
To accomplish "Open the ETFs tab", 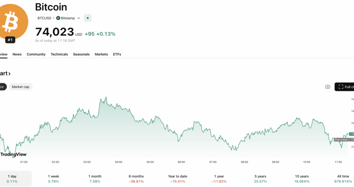I will (x=117, y=54).
